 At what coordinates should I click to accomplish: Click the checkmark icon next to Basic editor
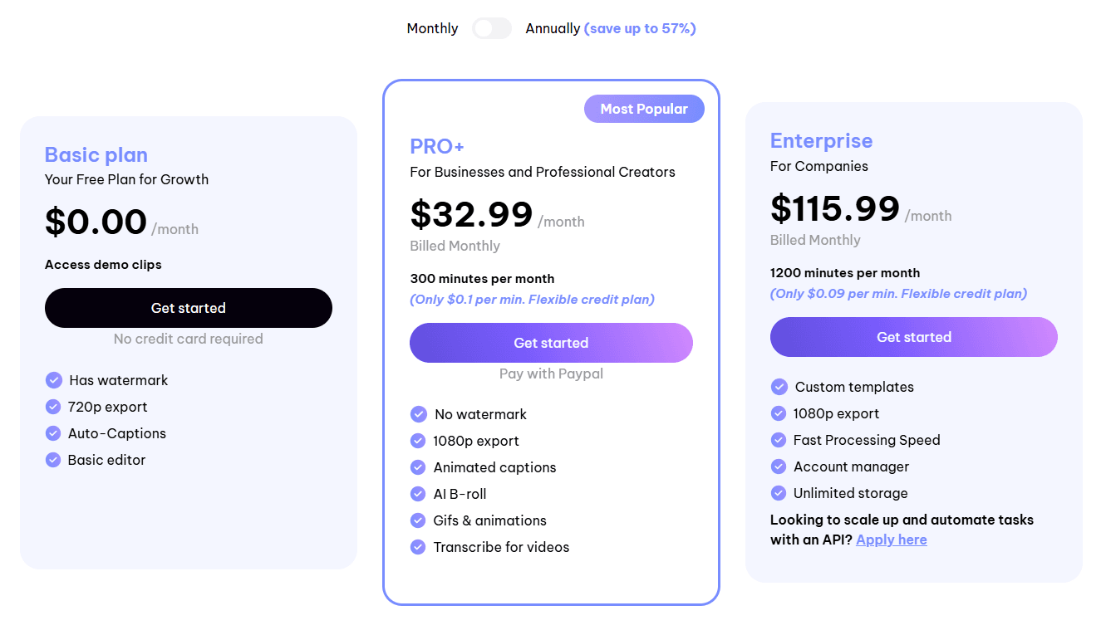click(53, 460)
